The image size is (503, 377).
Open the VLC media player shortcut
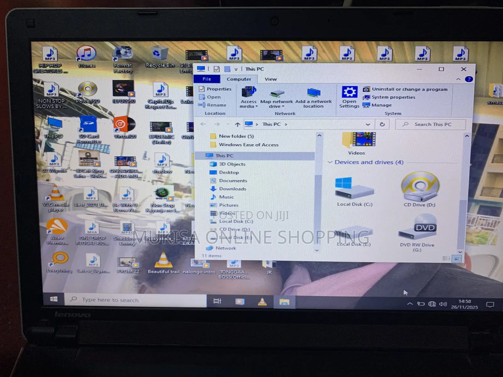[56, 198]
